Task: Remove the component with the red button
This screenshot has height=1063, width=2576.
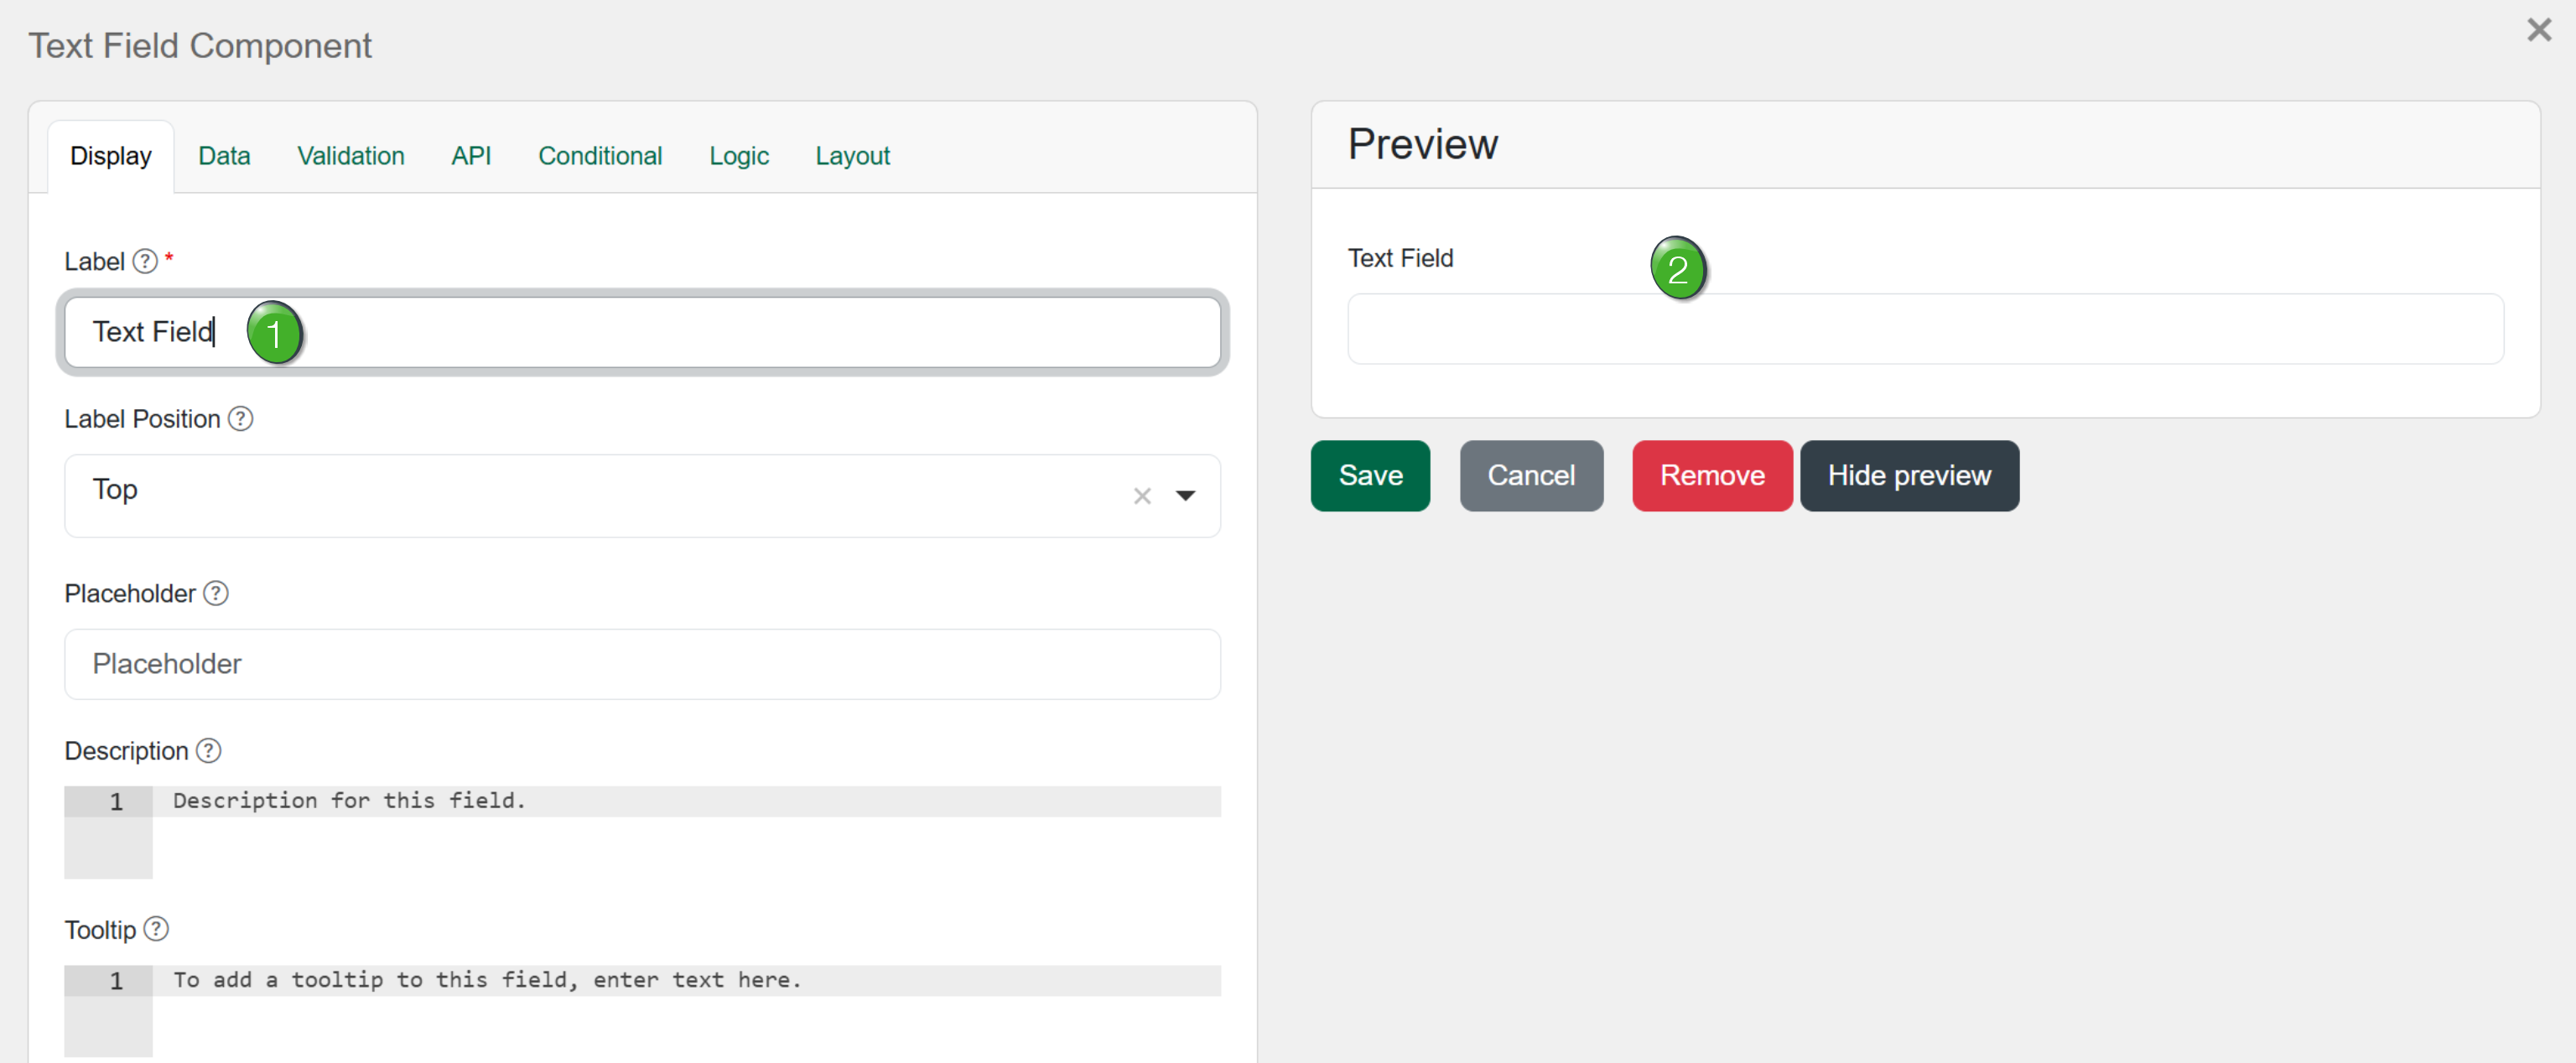Action: 1712,476
